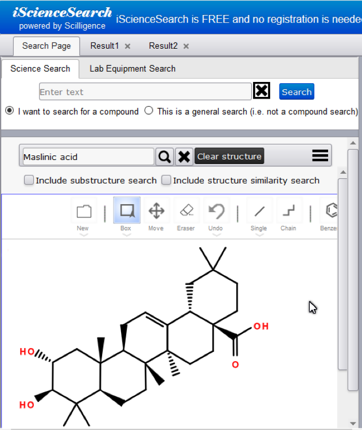Click the inner scrollbar up arrow

(343, 172)
